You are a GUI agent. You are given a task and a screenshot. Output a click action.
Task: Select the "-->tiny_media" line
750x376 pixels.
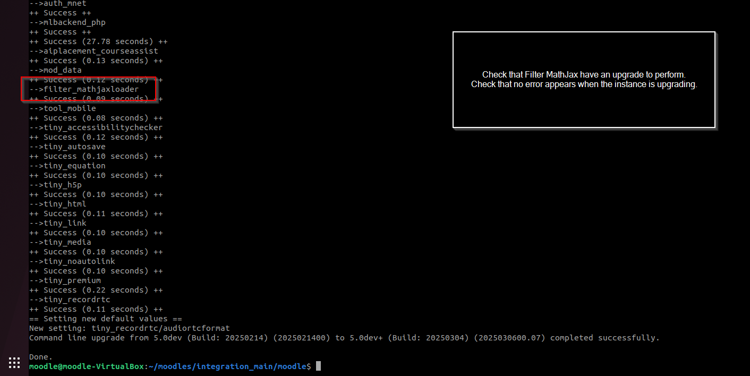[60, 242]
